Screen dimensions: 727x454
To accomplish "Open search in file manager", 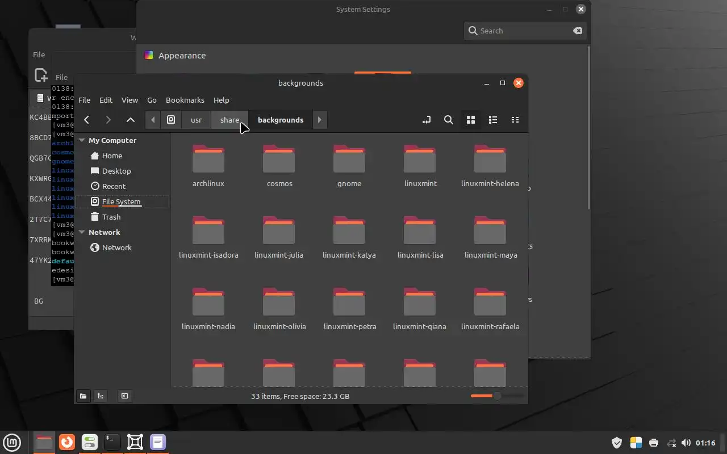I will [x=448, y=120].
